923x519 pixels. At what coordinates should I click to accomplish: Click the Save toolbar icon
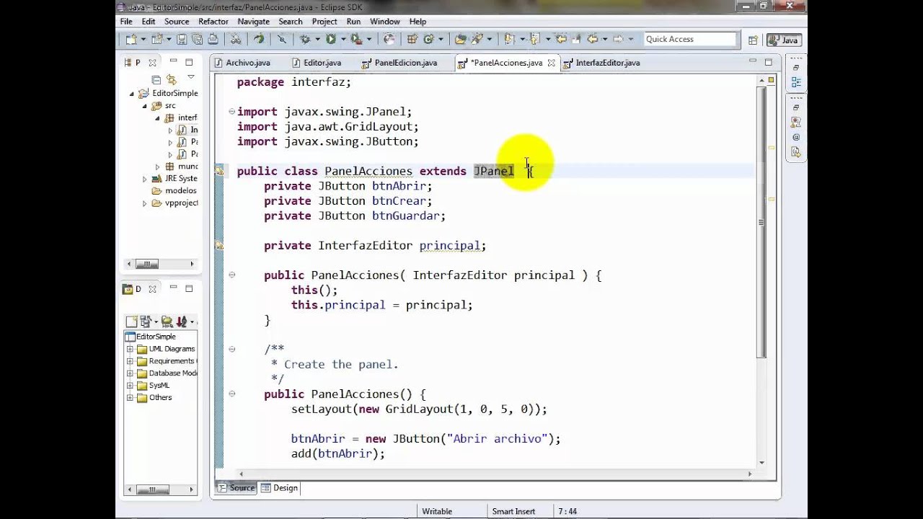click(x=182, y=39)
